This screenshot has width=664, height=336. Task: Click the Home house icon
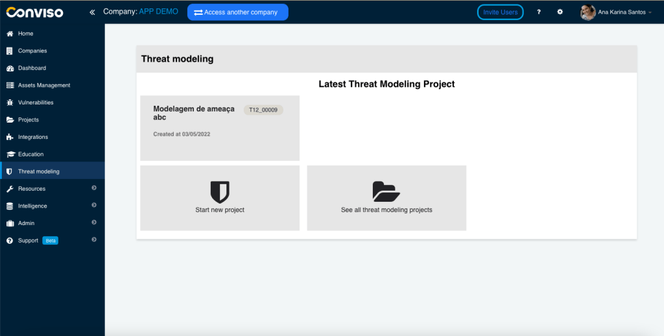10,34
